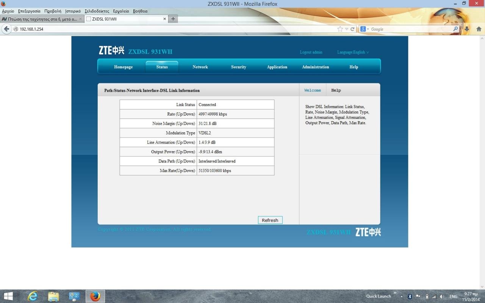Click the Firefox taskbar icon
This screenshot has height=303, width=485.
(x=95, y=296)
